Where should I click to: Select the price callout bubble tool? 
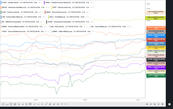coord(30,104)
